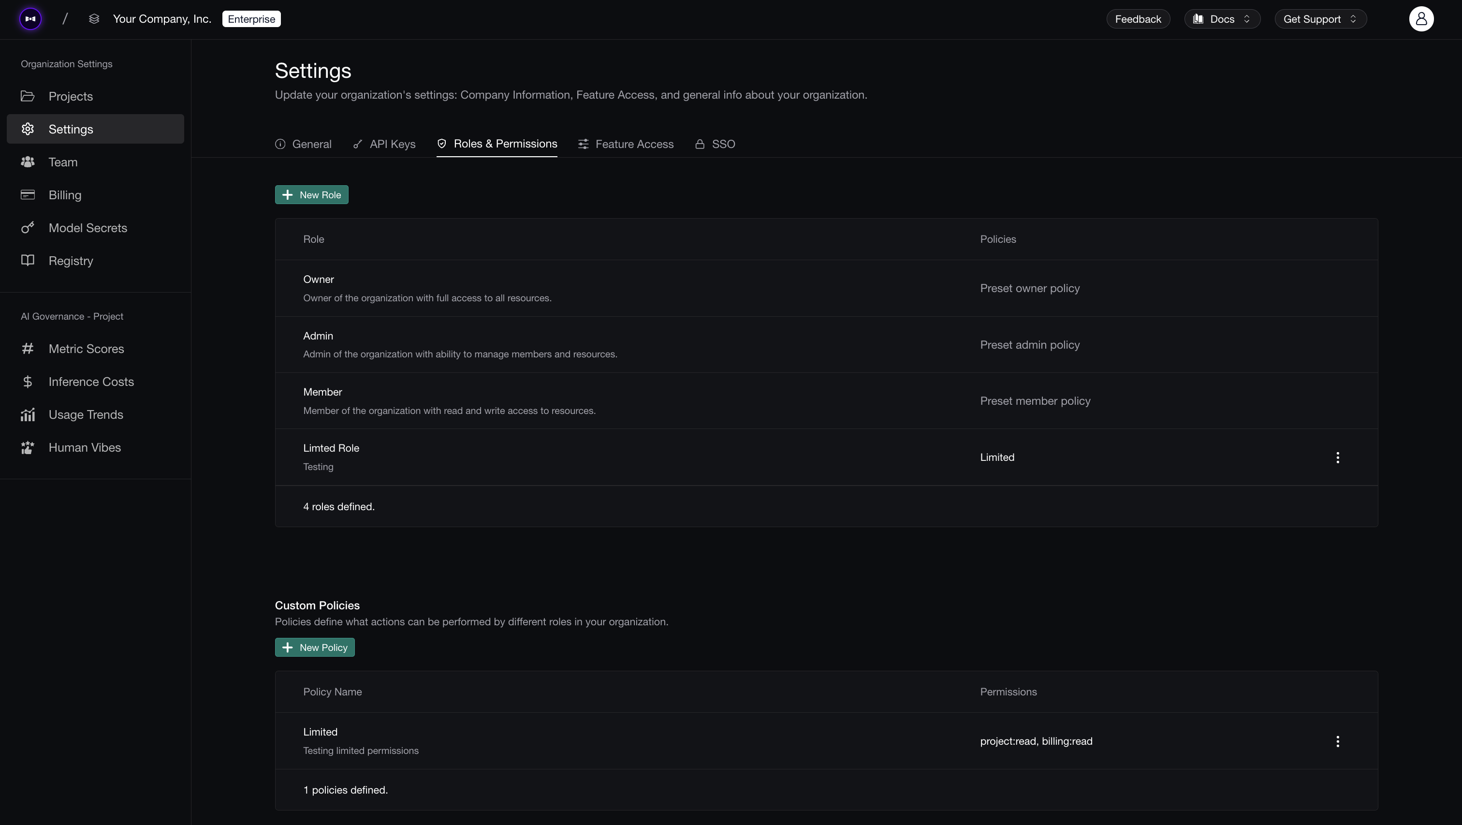Click the stacked layers organization icon
1462x825 pixels.
pyautogui.click(x=94, y=19)
